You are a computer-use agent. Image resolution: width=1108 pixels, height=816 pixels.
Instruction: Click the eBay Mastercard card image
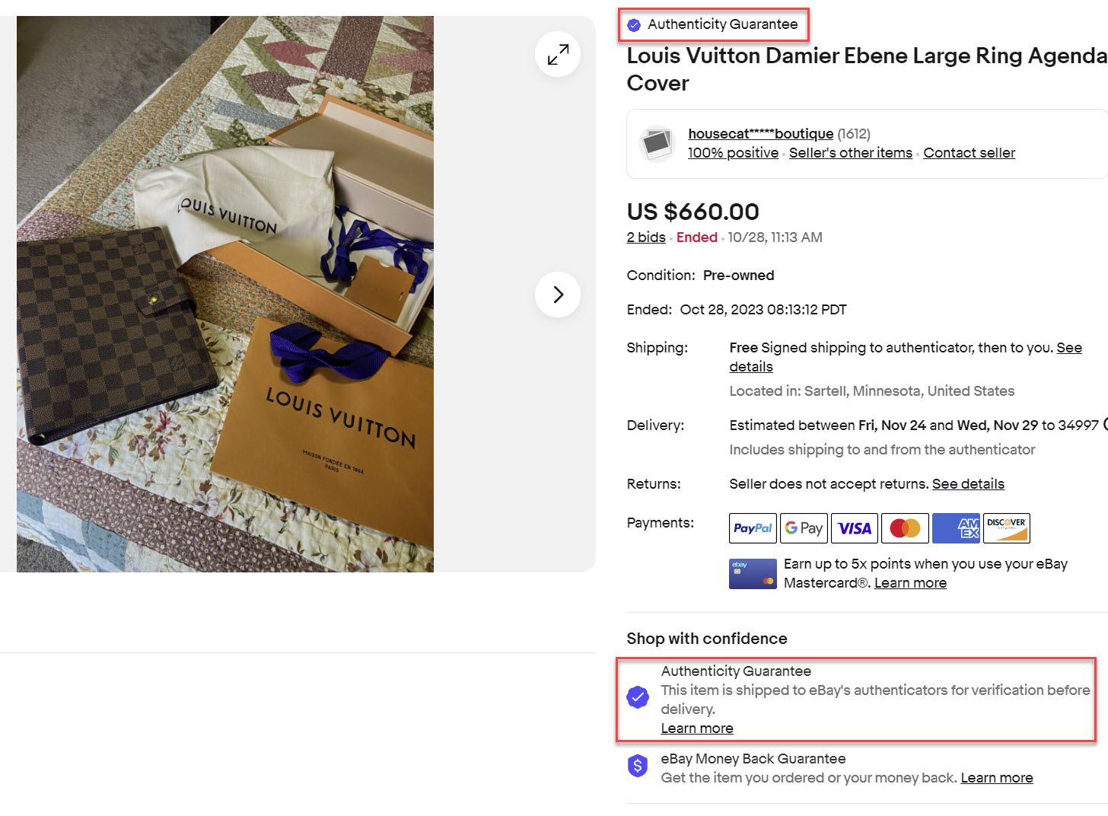tap(753, 574)
